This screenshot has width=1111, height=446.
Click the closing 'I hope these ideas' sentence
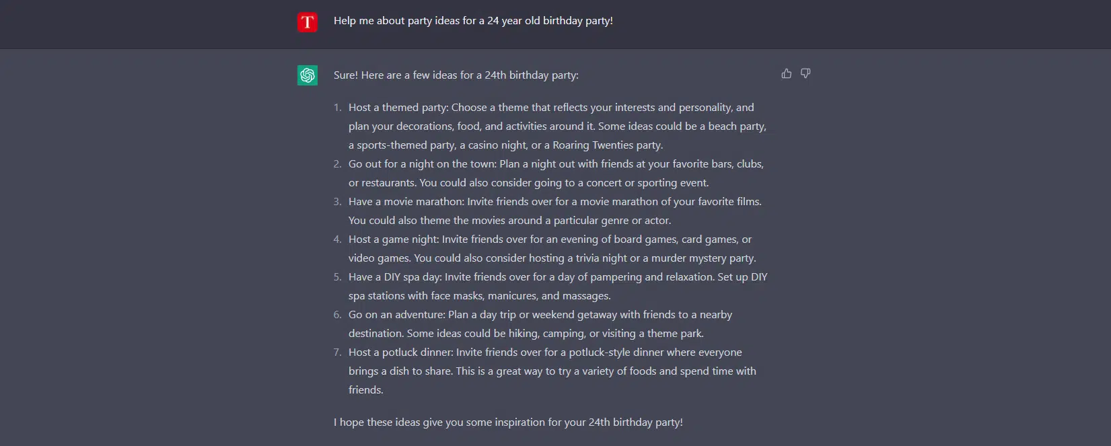point(508,422)
